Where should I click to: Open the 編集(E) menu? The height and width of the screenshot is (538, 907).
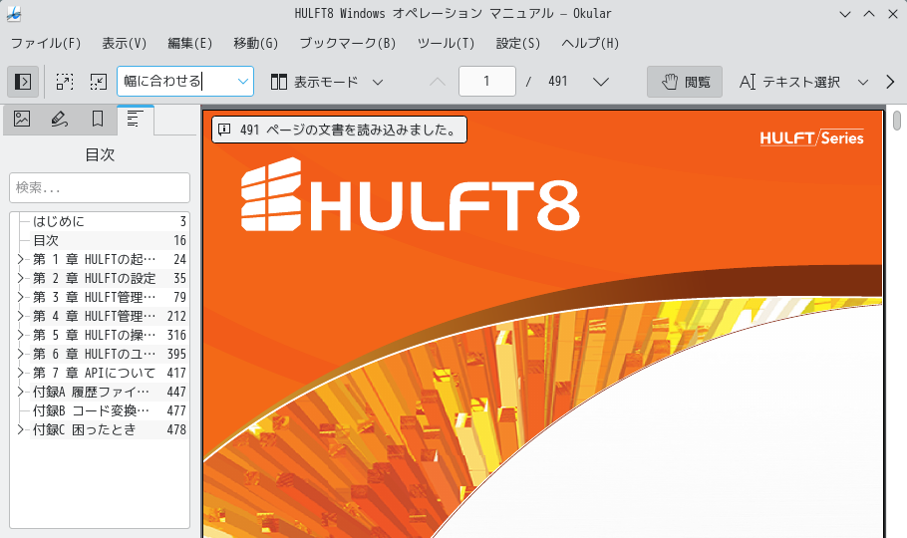[189, 44]
